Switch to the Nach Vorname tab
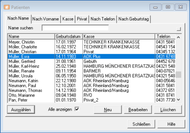This screenshot has height=133, width=190. (x=46, y=19)
